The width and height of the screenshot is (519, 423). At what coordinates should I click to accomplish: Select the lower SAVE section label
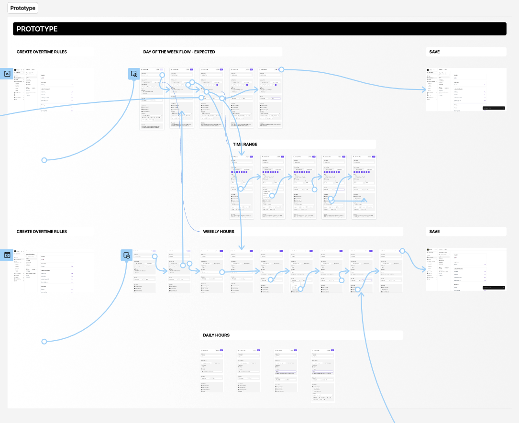[x=434, y=232]
